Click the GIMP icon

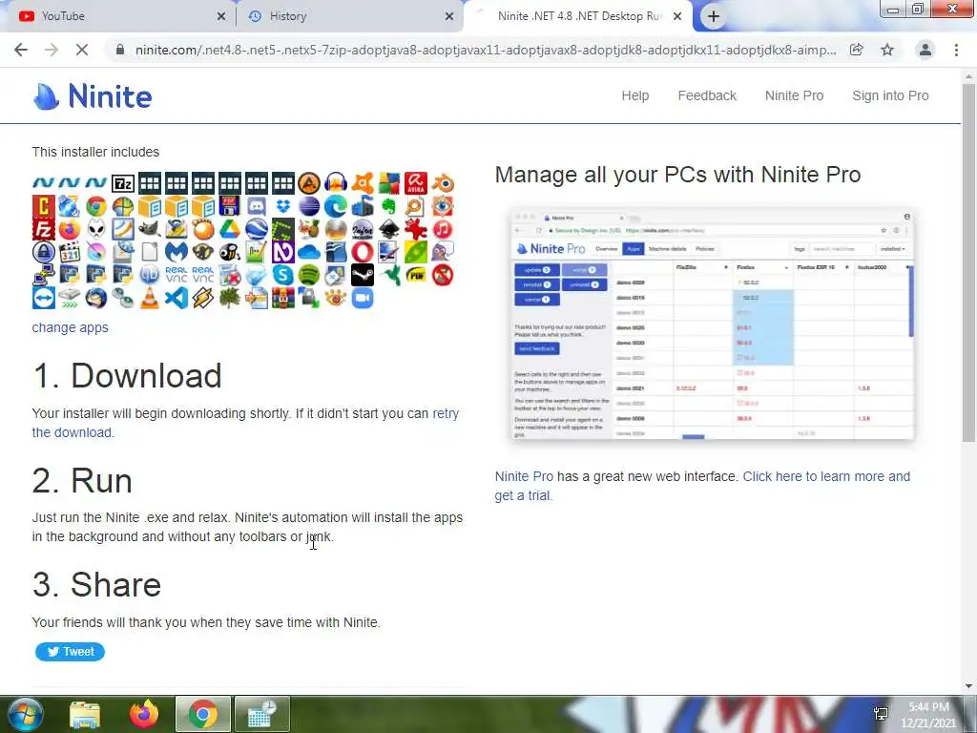pos(150,229)
